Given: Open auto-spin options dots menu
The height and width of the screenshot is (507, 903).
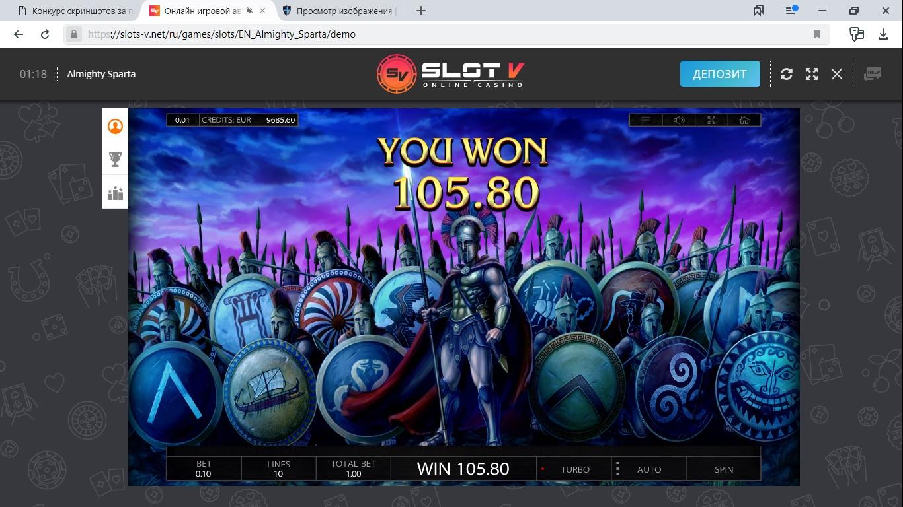Looking at the screenshot, I should (617, 469).
